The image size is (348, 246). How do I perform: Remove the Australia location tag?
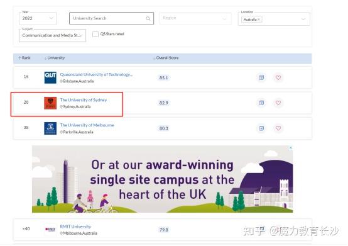click(x=259, y=20)
